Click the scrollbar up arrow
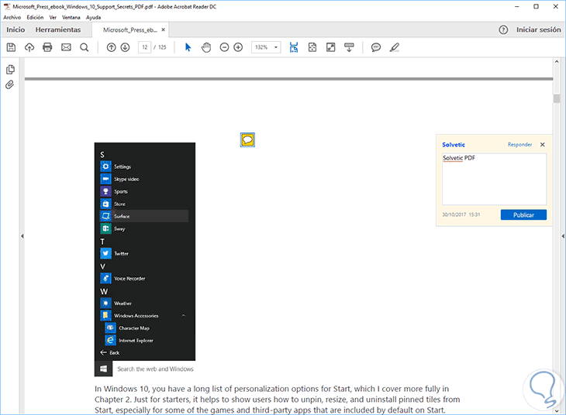Viewport: 566px width, 415px height. (556, 62)
